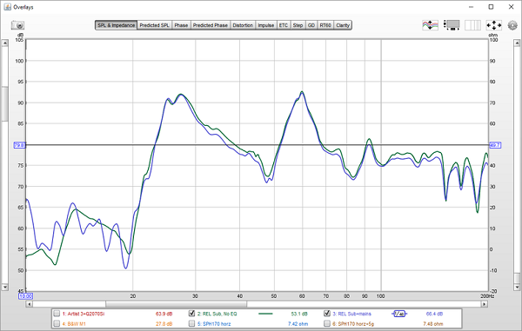Click the 6: SPH170 horz+5g trace label
522x331 pixels.
coord(353,324)
